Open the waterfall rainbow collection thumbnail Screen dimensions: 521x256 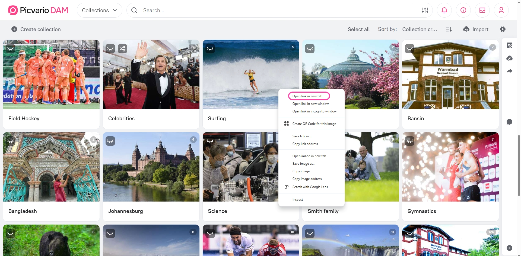tap(351, 240)
